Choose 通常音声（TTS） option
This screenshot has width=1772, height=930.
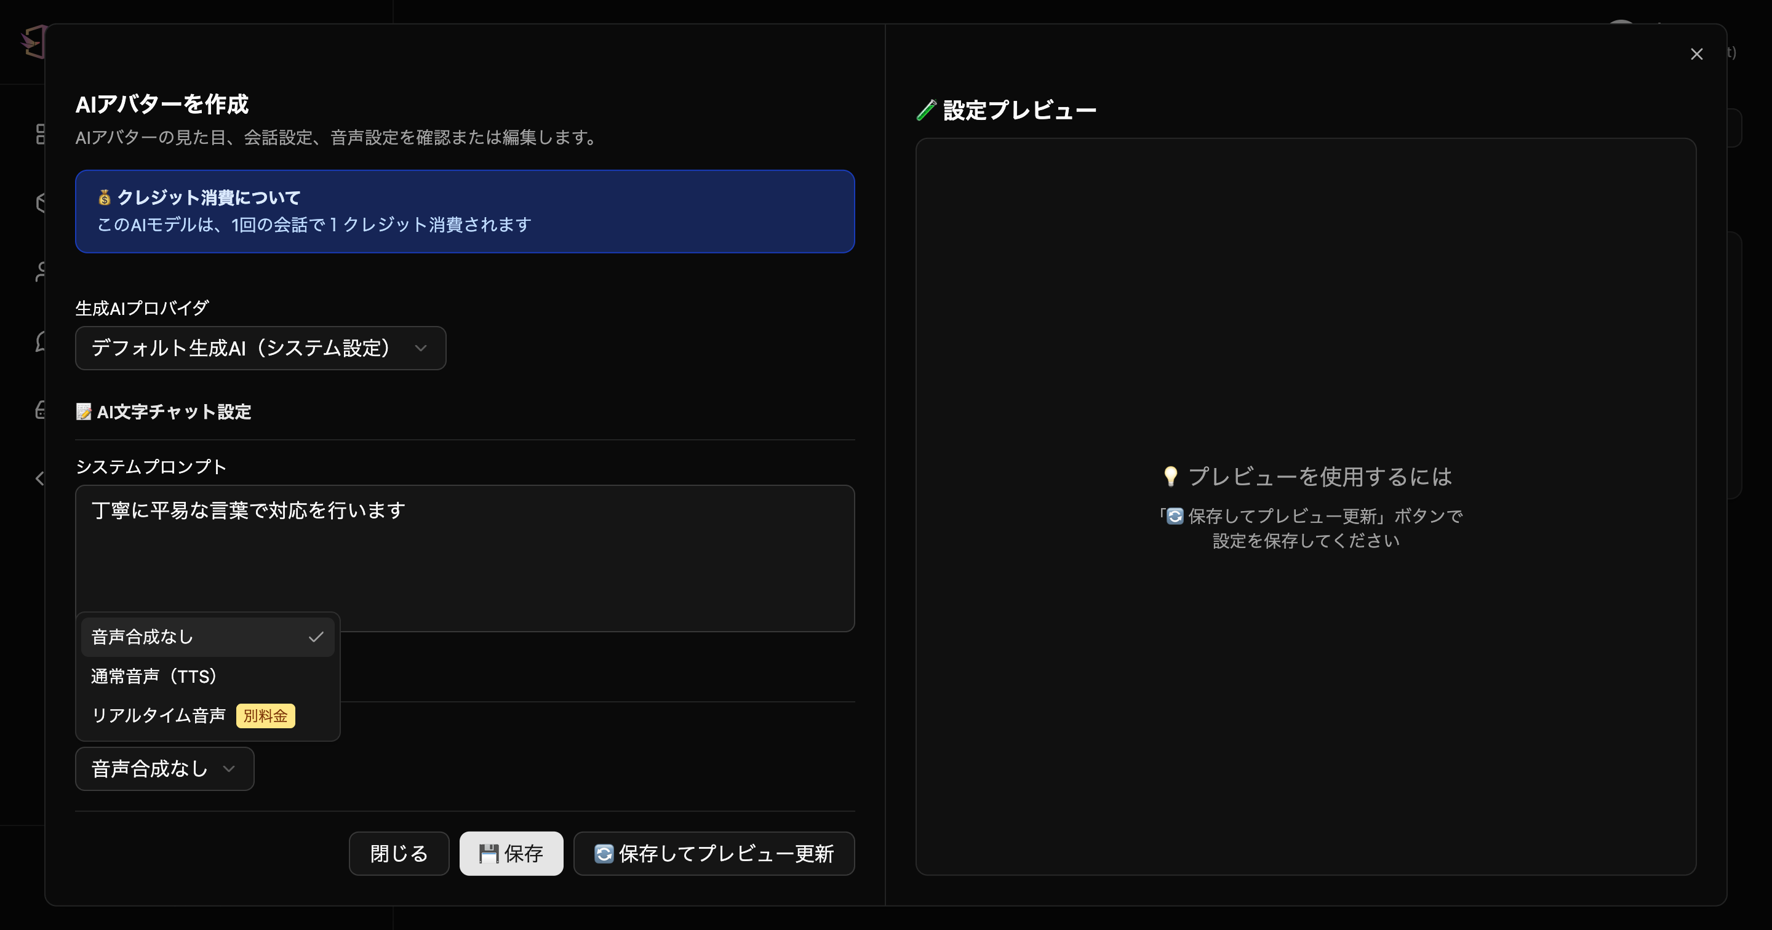[207, 676]
